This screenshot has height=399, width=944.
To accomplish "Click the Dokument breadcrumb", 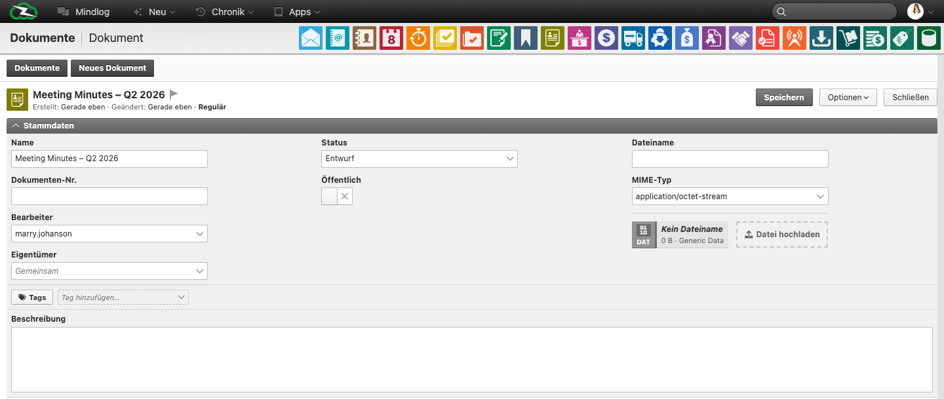I will [x=116, y=38].
